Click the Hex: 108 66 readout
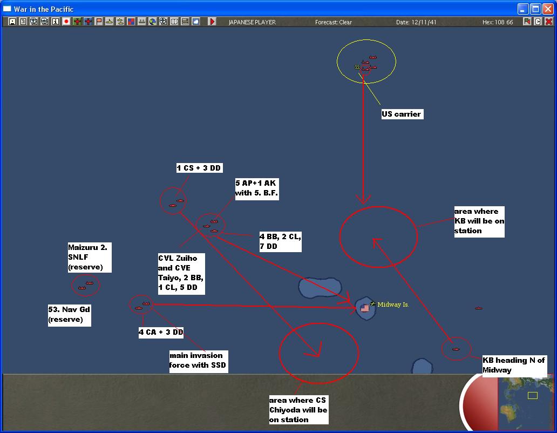This screenshot has width=557, height=433. pyautogui.click(x=498, y=22)
